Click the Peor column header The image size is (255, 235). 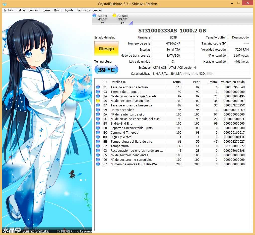(192, 82)
